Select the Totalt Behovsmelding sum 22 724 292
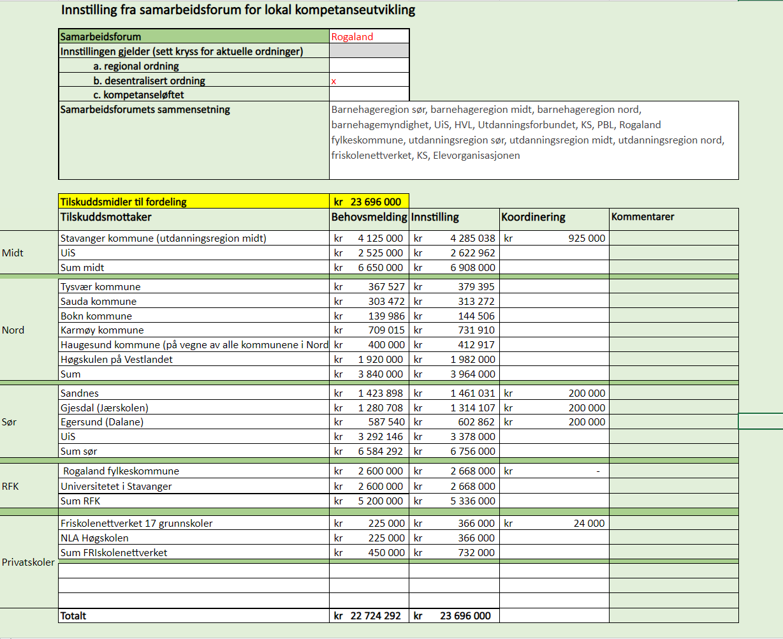 pos(369,616)
